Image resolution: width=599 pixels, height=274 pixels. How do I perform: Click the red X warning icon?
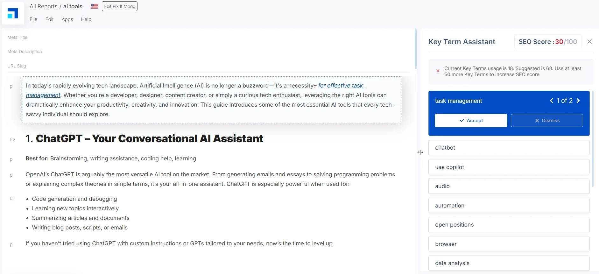click(438, 71)
